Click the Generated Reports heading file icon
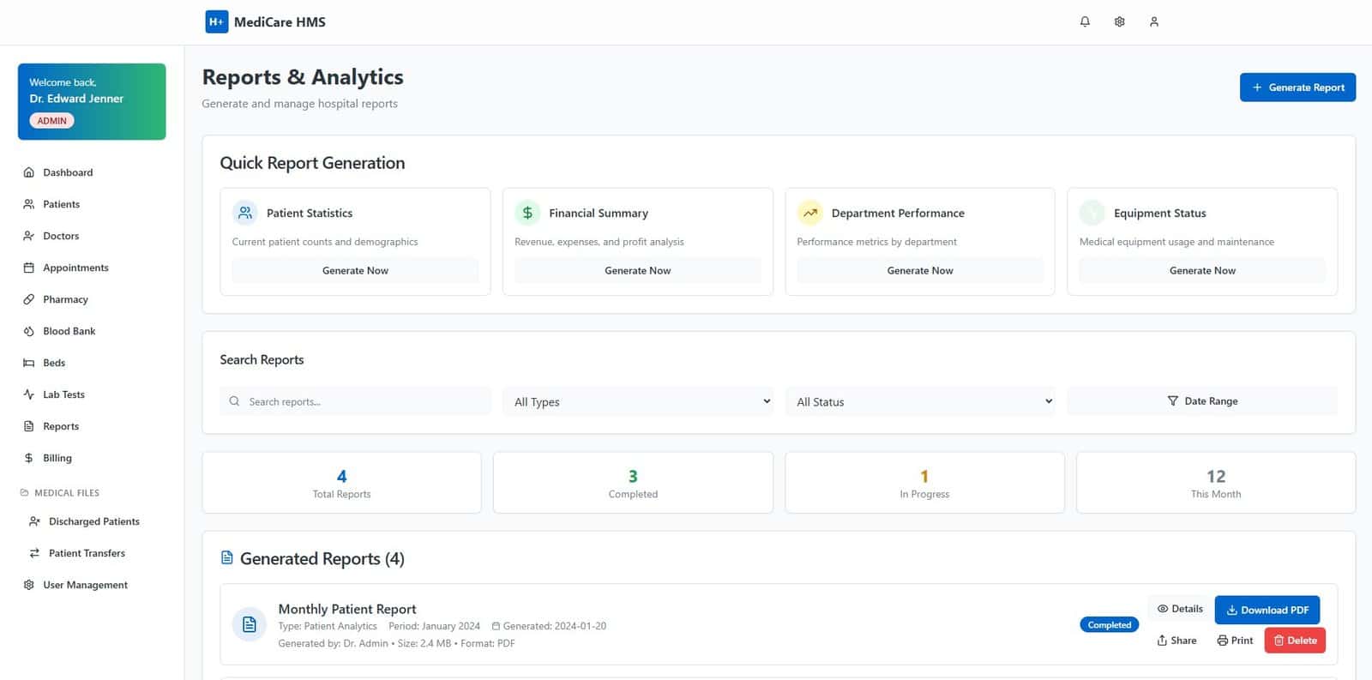Screen dimensions: 1372x680 coord(227,558)
